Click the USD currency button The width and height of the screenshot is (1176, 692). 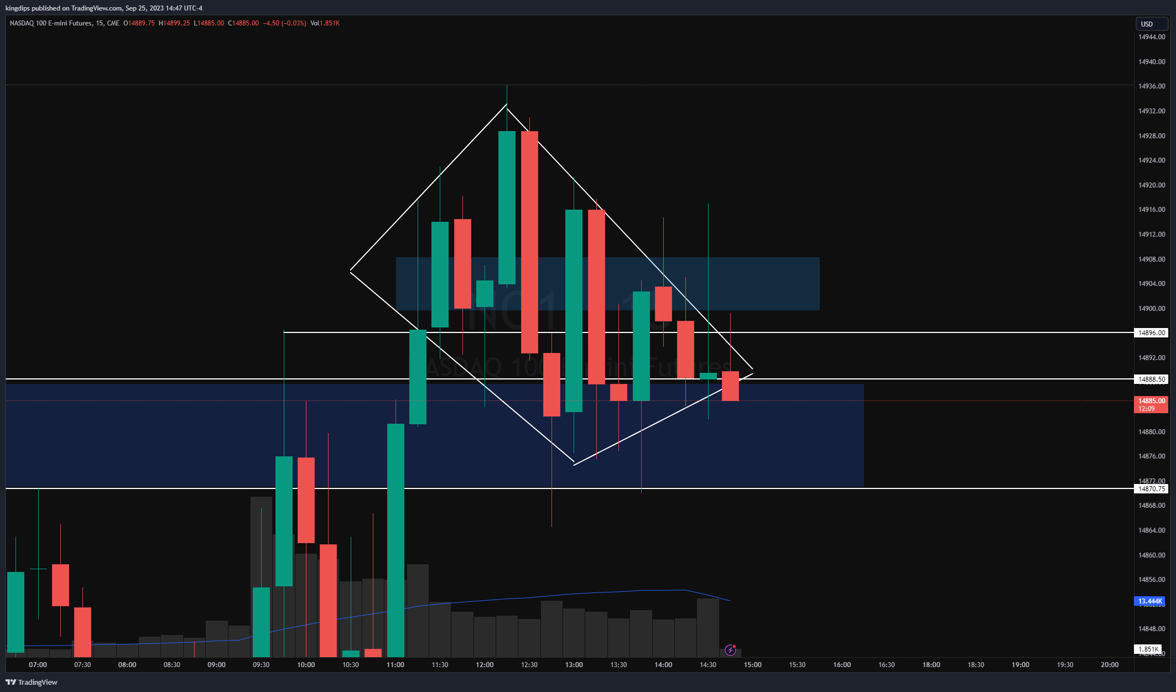click(1152, 24)
